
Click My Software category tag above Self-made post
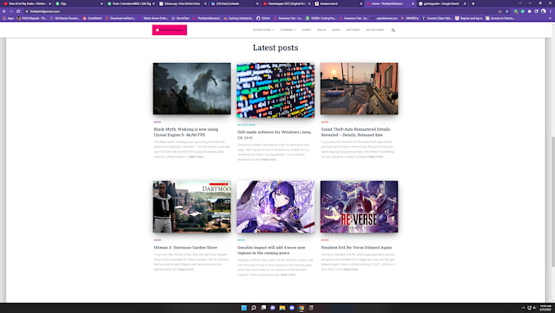tap(246, 125)
